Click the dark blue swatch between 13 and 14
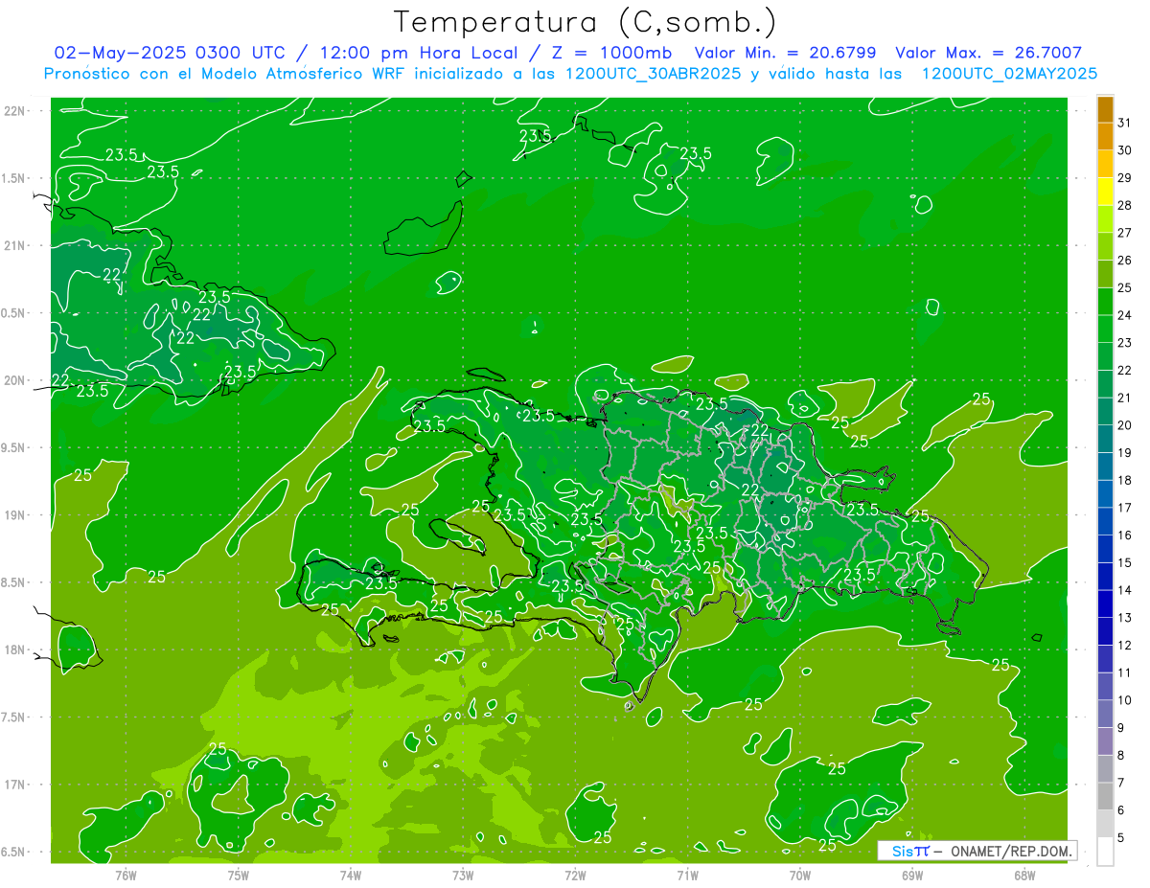 (x=1105, y=604)
